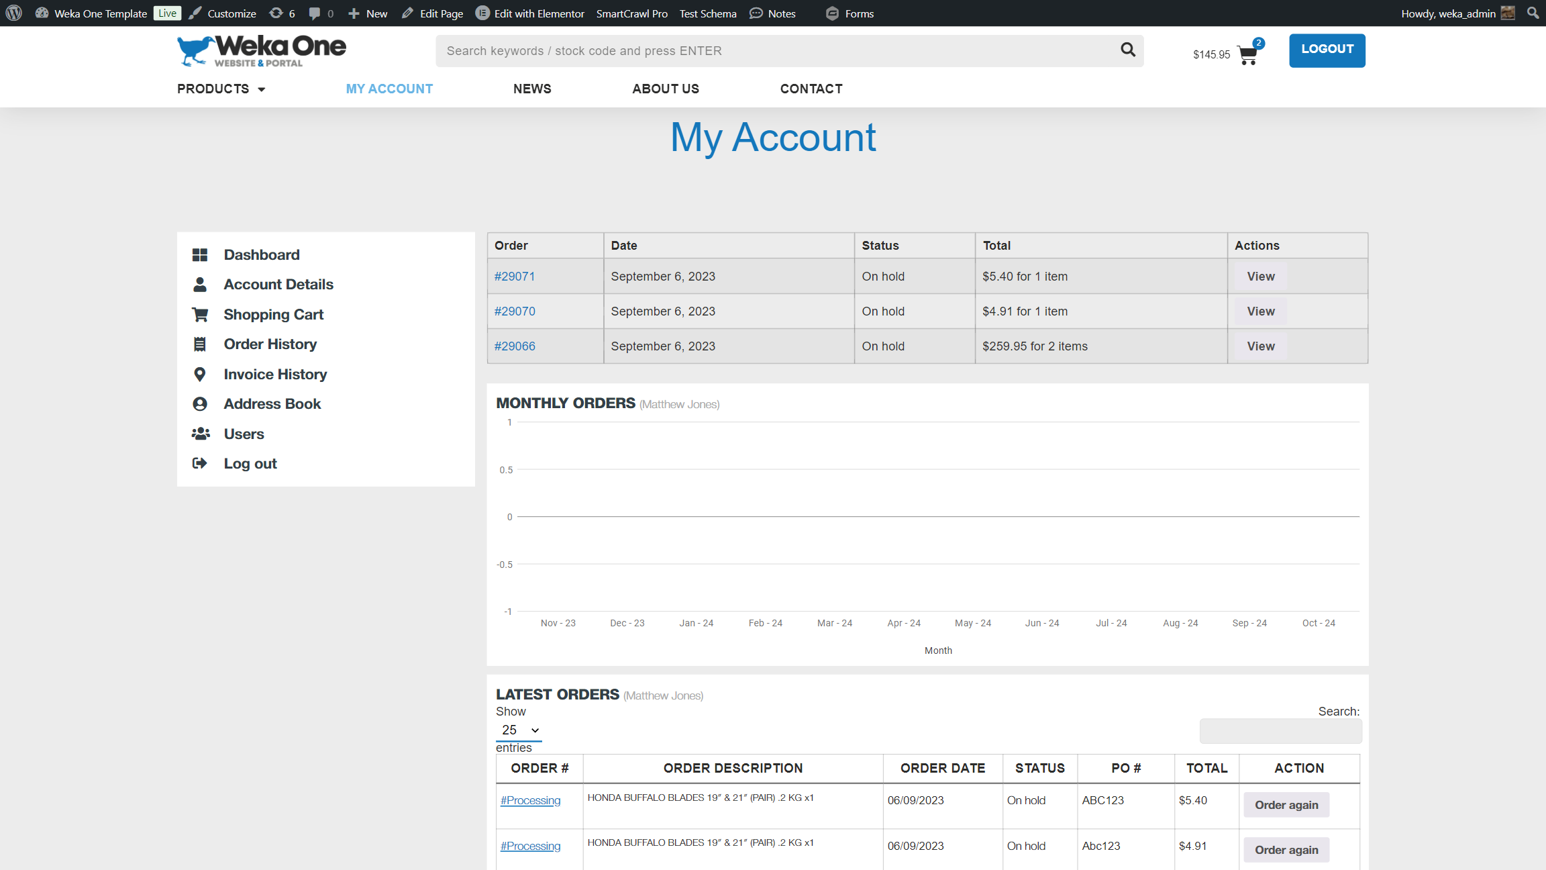Click View button for order #29071

(1259, 276)
